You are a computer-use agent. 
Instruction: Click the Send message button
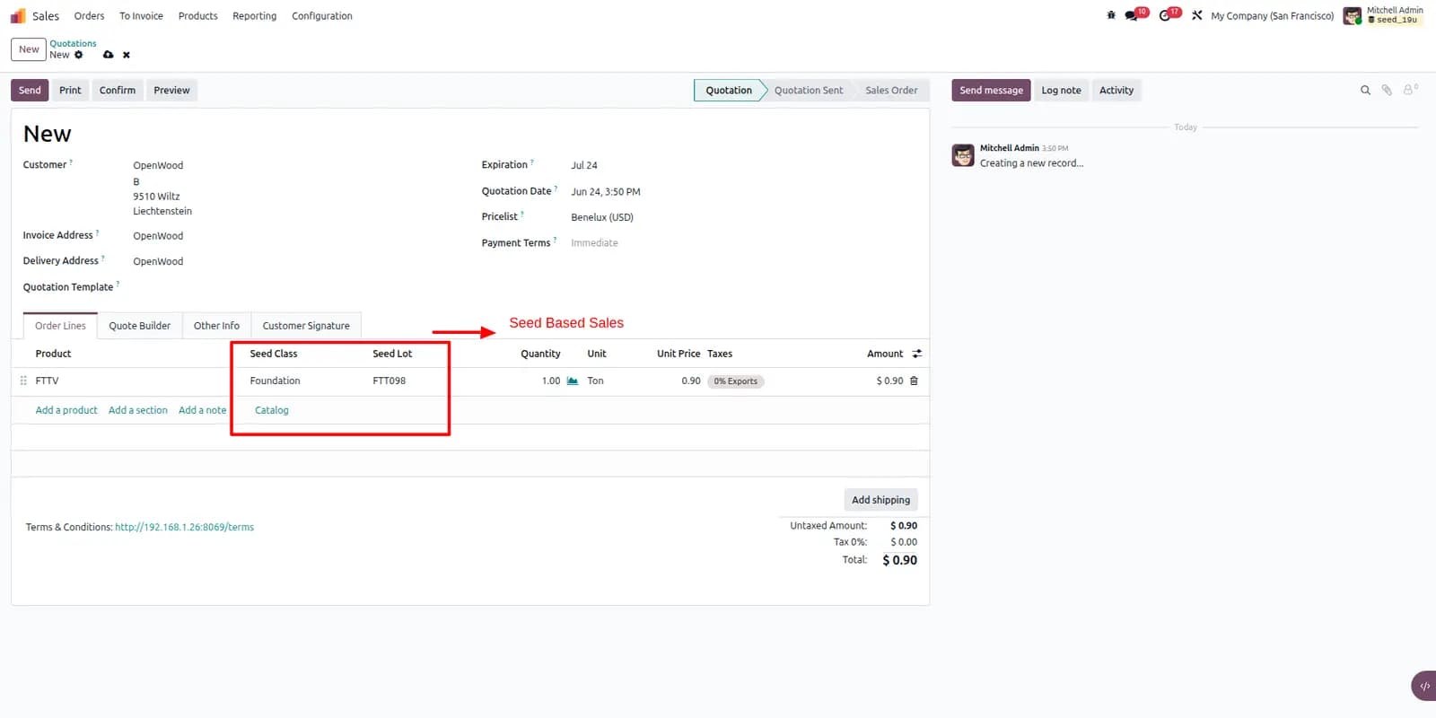coord(991,90)
